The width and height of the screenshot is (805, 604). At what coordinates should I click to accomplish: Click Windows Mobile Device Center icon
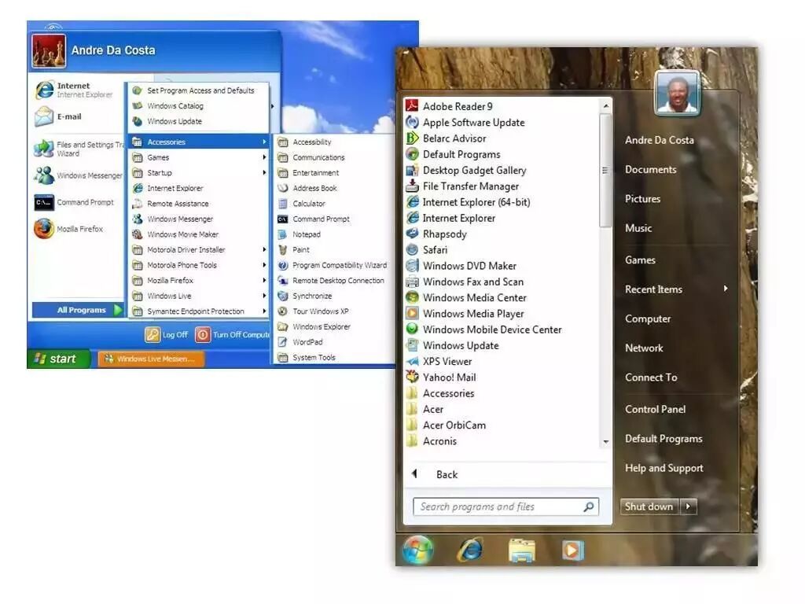(412, 329)
